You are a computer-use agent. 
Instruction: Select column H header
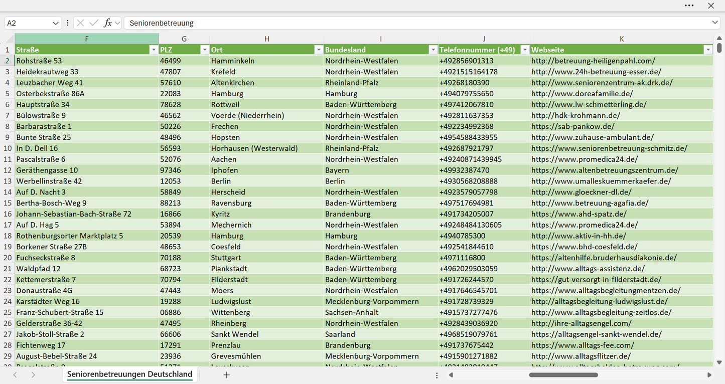tap(266, 39)
